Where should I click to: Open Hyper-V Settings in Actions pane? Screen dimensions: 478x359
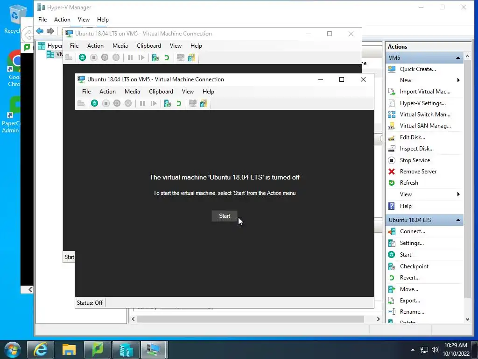[x=422, y=103]
